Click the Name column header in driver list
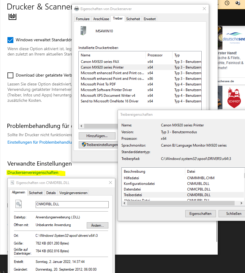Screen dimensions: 245x273 click(x=112, y=55)
